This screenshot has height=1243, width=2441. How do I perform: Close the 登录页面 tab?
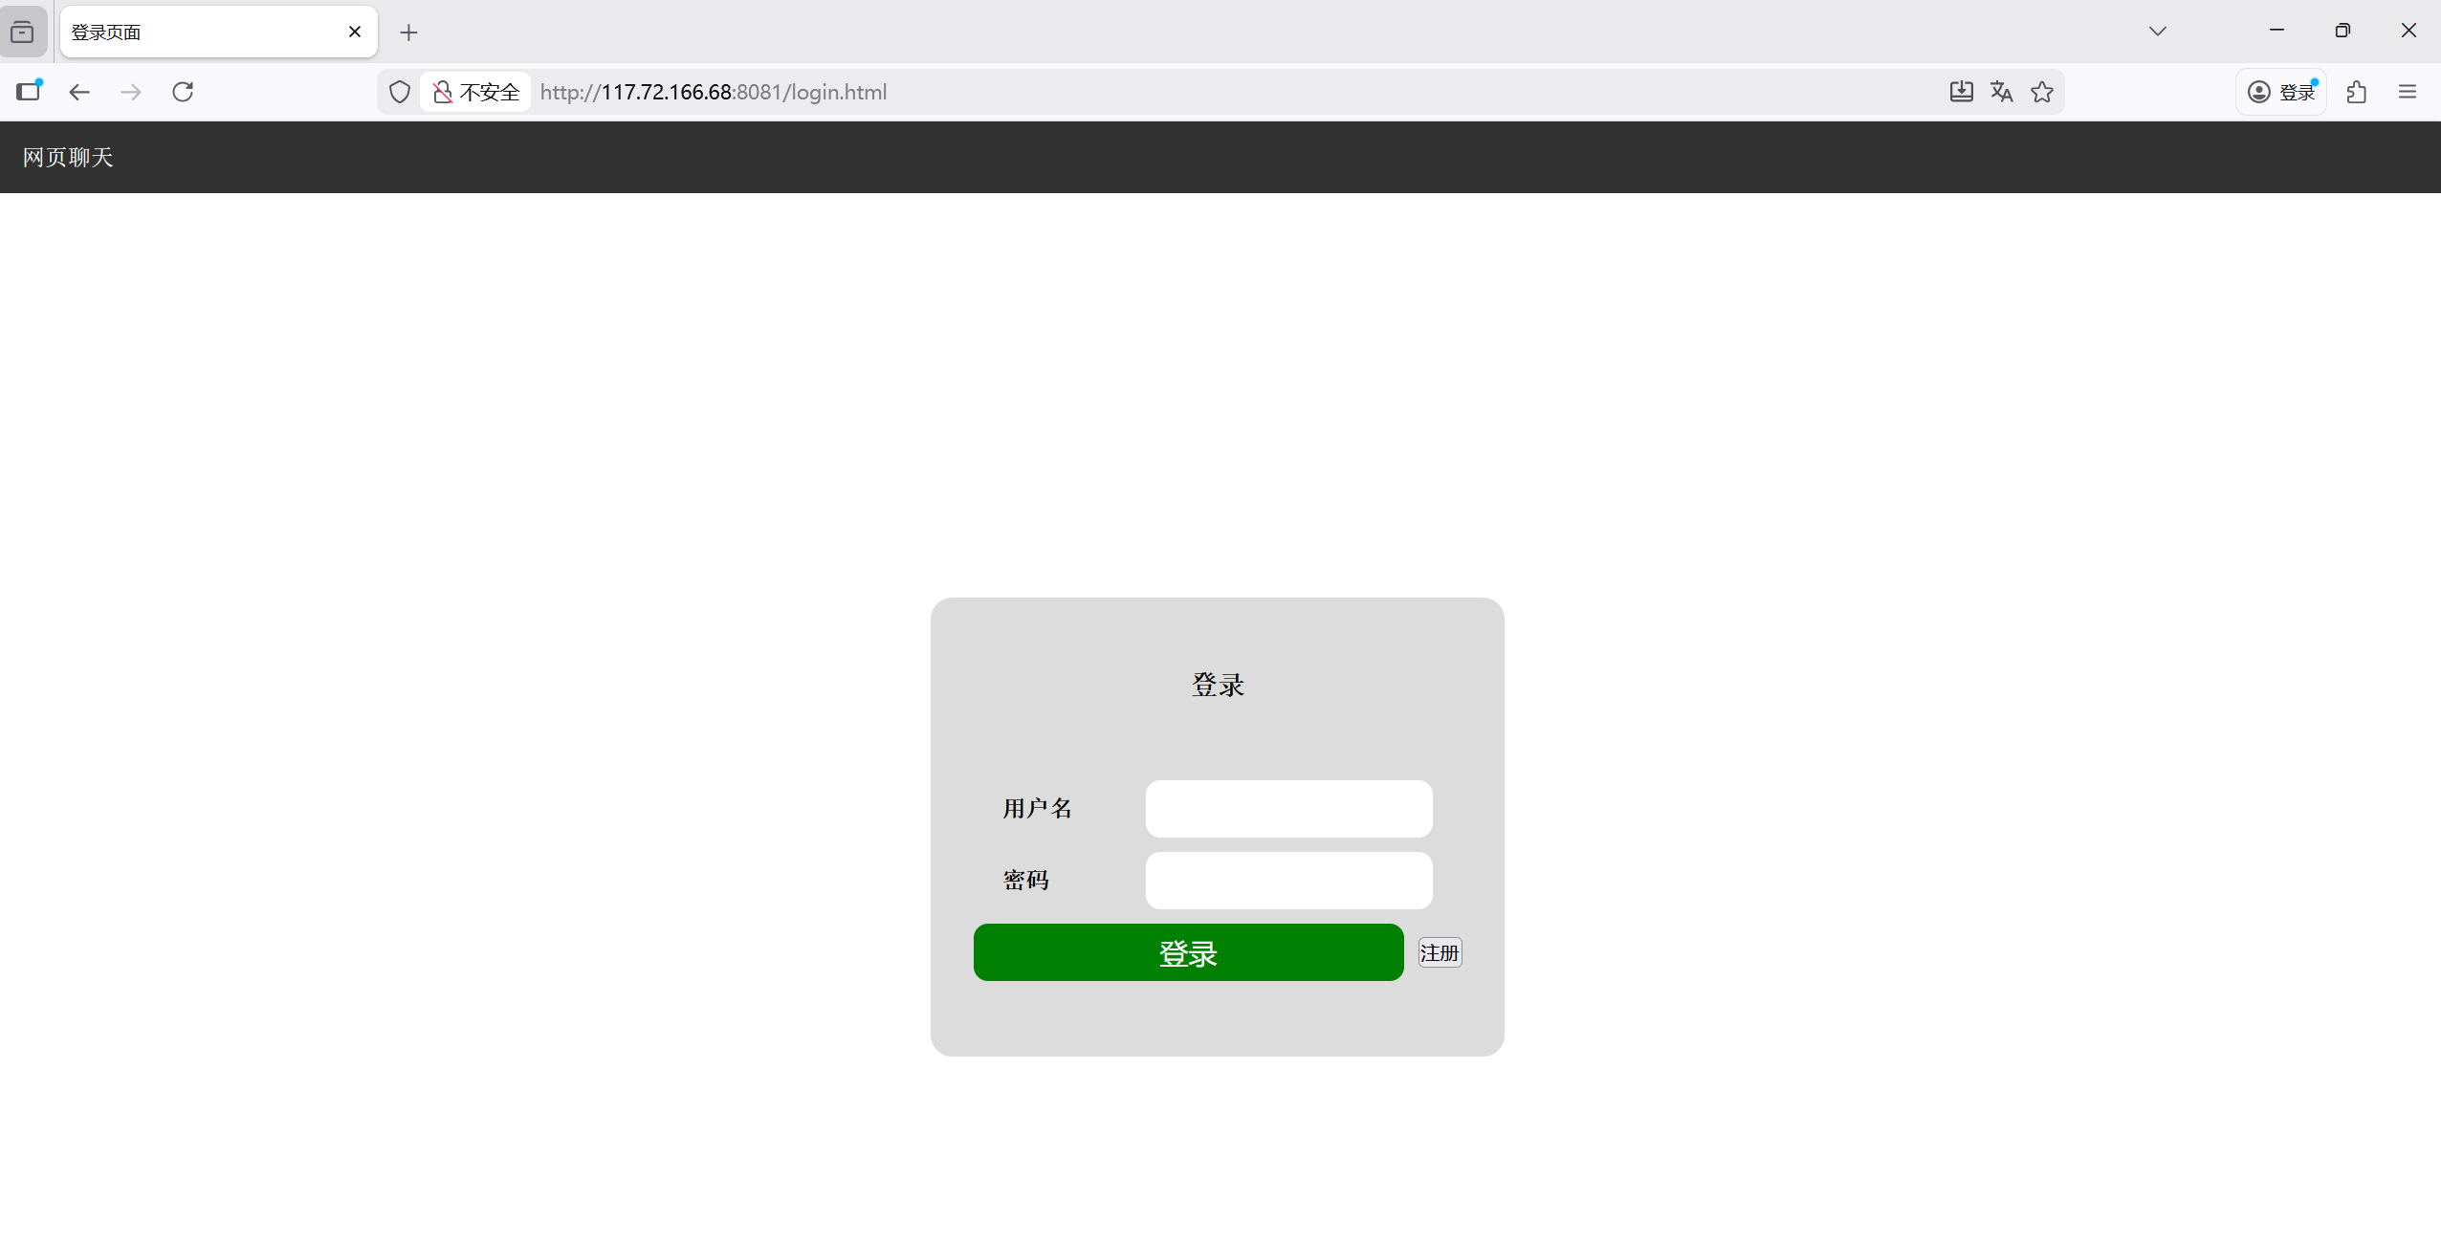click(x=355, y=33)
